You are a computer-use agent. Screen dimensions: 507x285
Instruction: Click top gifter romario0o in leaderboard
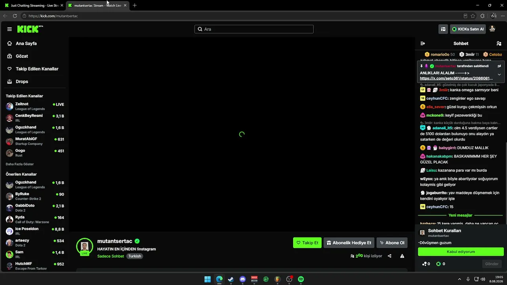coord(440,54)
